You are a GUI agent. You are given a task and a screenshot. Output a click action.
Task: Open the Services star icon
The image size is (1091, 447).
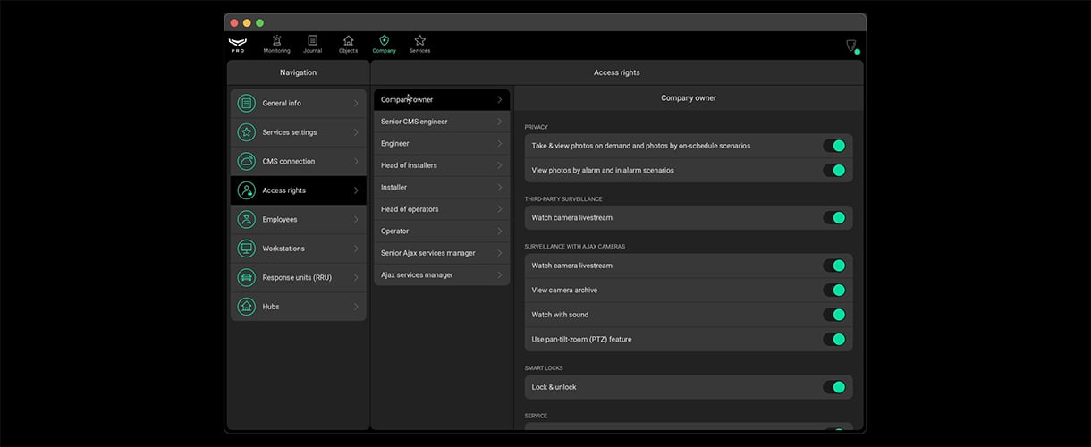419,40
